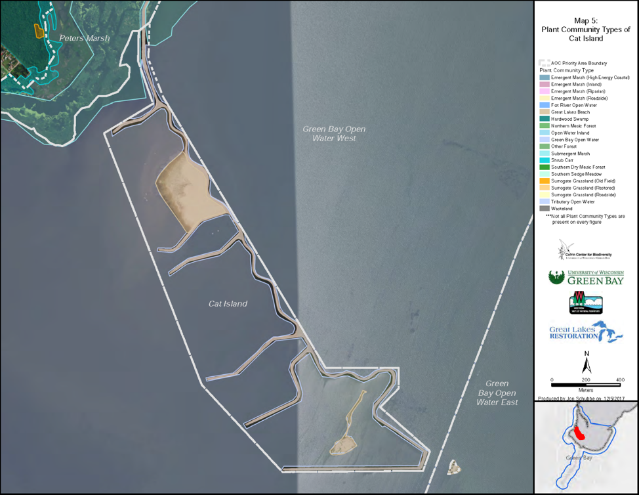This screenshot has width=639, height=495.
Task: Click the 'Wasteland' legend label
Action: coord(562,209)
